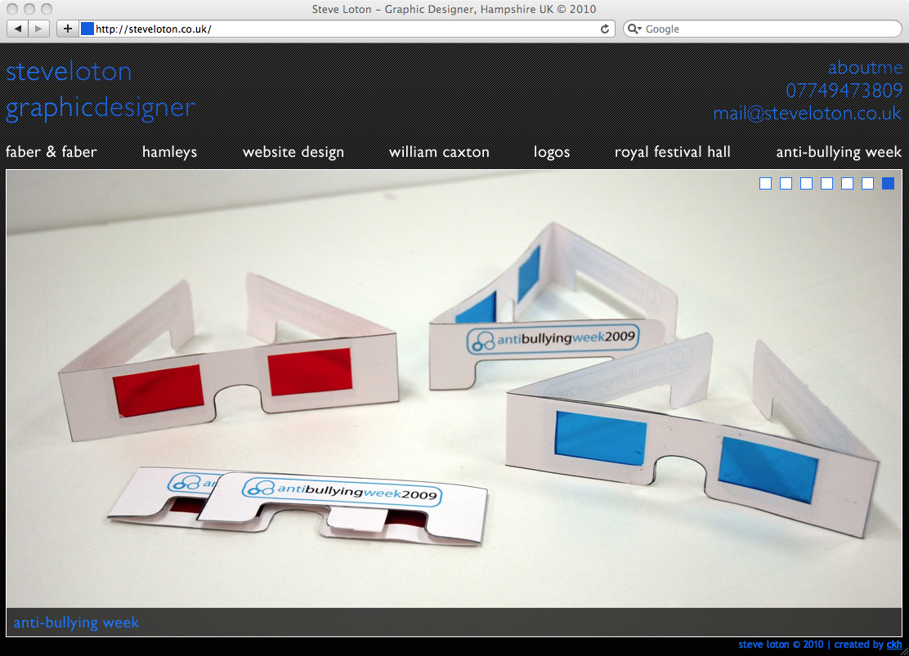Open the william caxton section

tap(439, 152)
